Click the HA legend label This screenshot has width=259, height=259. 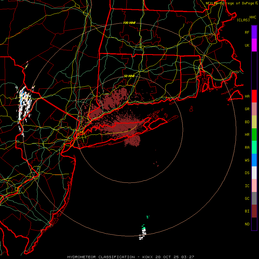click(247, 96)
